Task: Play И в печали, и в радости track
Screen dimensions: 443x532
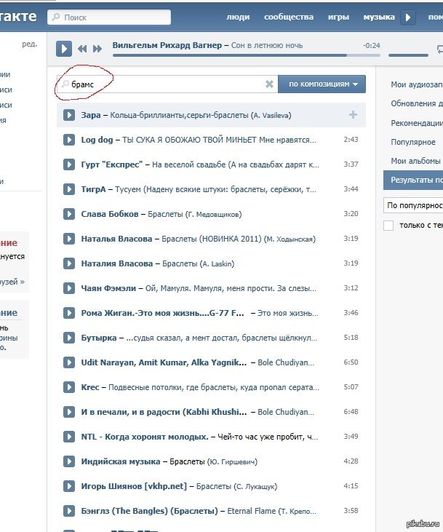Action: tap(69, 412)
